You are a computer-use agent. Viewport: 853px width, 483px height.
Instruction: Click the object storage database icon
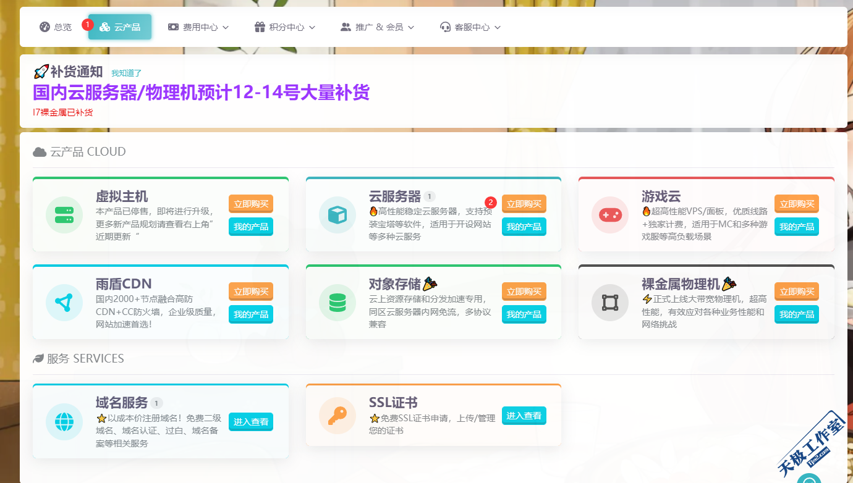(337, 303)
